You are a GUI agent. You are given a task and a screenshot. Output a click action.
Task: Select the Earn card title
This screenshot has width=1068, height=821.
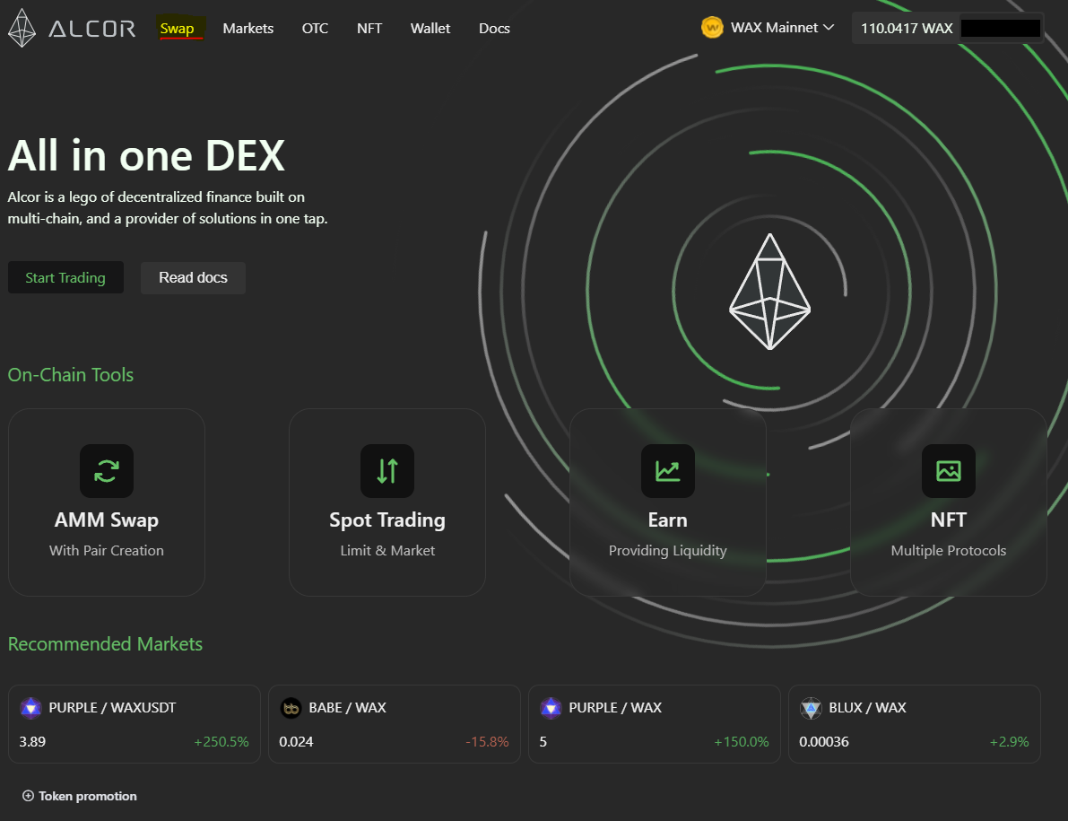667,520
